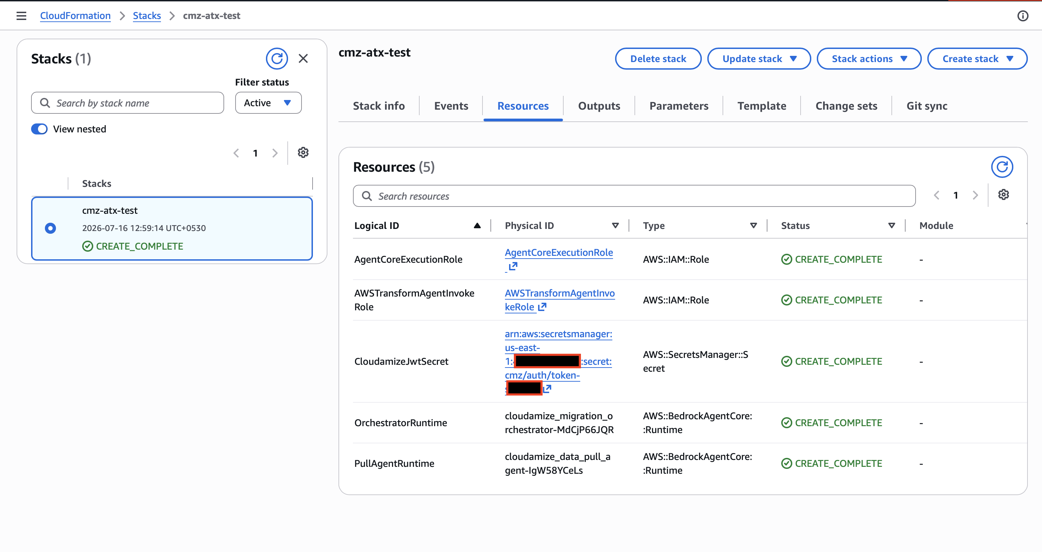Refresh the Stacks list
1042x552 pixels.
pyautogui.click(x=277, y=59)
